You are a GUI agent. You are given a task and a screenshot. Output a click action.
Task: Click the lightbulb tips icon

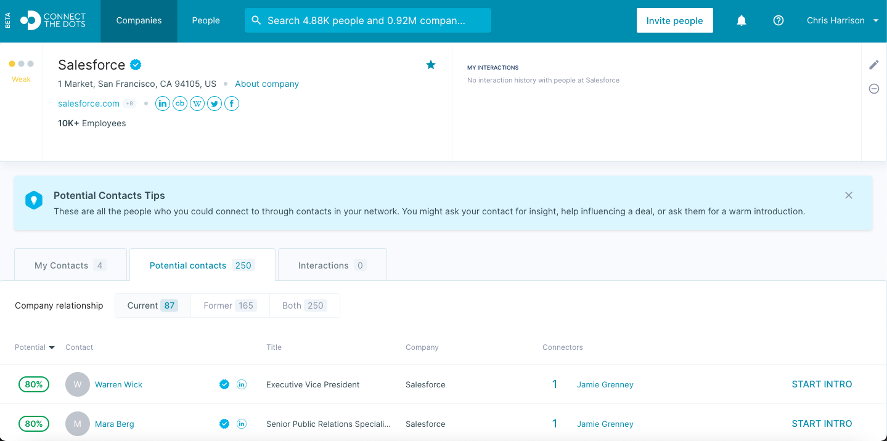coord(33,200)
